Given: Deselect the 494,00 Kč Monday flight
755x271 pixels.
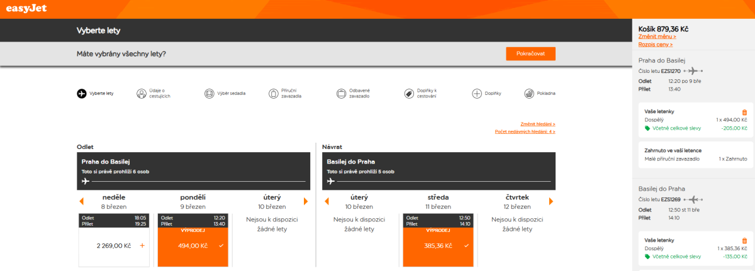Looking at the screenshot, I should pos(193,245).
